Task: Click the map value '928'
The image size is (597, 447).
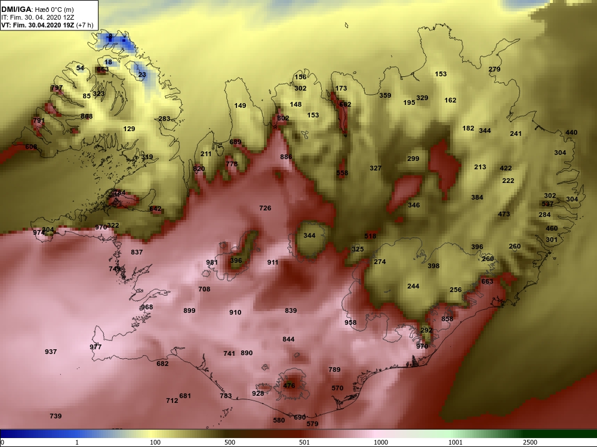Action: click(x=258, y=393)
